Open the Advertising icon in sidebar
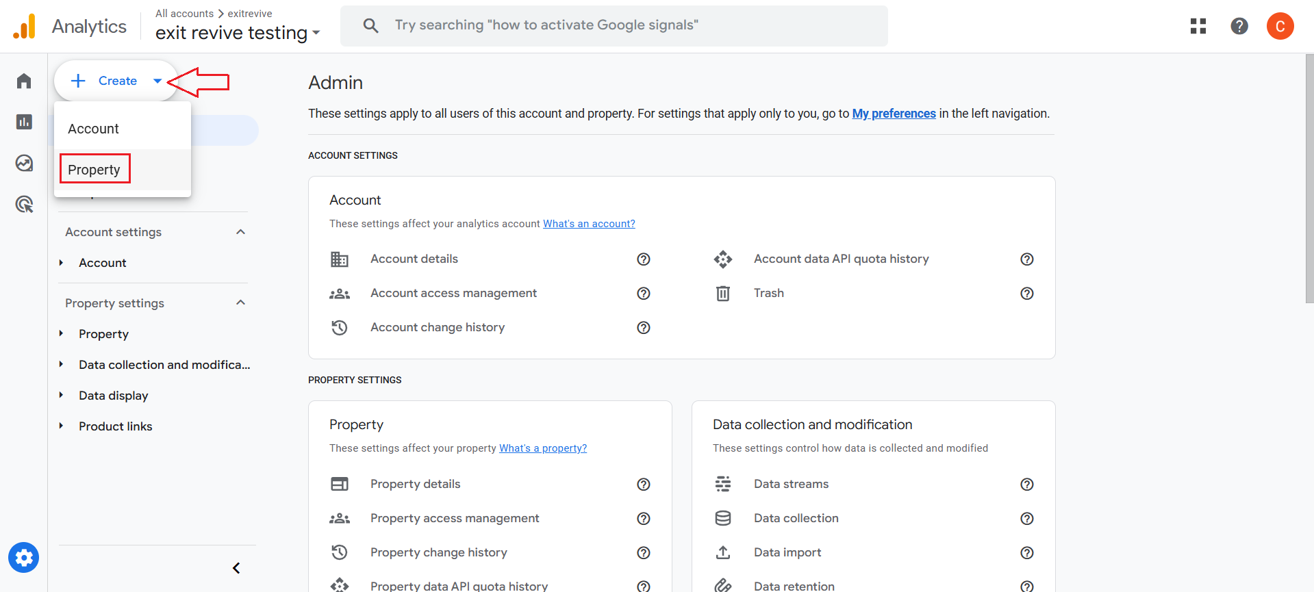The image size is (1314, 592). (24, 204)
